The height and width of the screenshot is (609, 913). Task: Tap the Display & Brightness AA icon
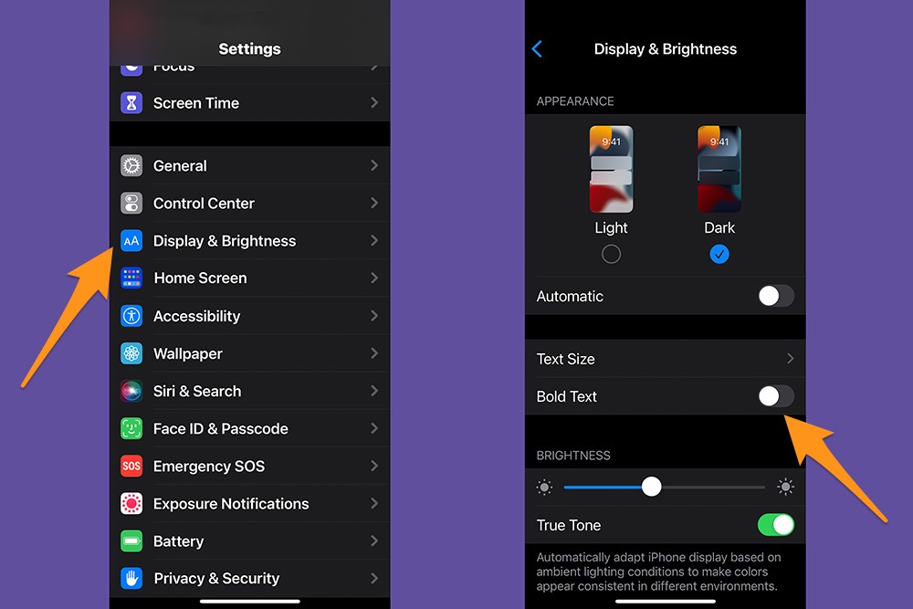[131, 241]
